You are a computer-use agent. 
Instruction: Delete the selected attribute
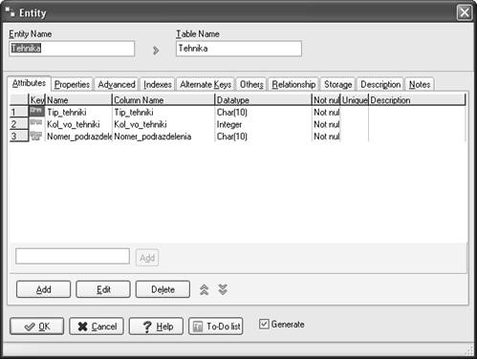[163, 289]
